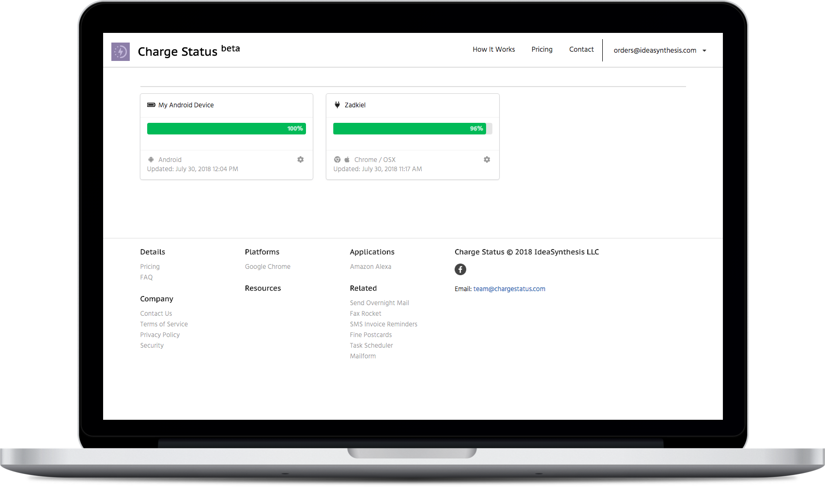Open How It Works in navigation
The height and width of the screenshot is (487, 825).
click(493, 49)
